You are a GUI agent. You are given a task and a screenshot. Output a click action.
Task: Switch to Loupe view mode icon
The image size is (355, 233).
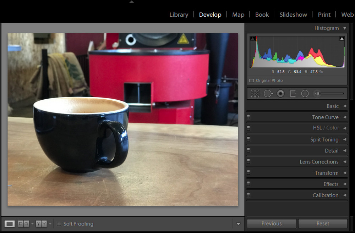coord(10,224)
